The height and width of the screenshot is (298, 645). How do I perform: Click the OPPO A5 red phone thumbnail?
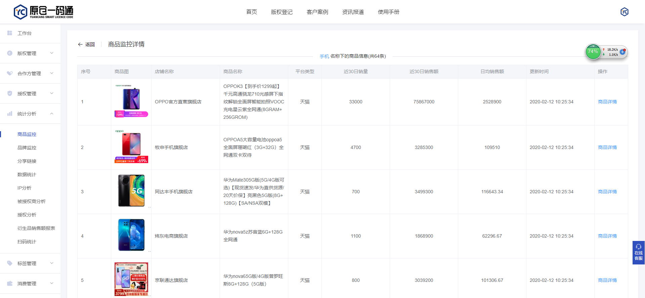click(131, 146)
